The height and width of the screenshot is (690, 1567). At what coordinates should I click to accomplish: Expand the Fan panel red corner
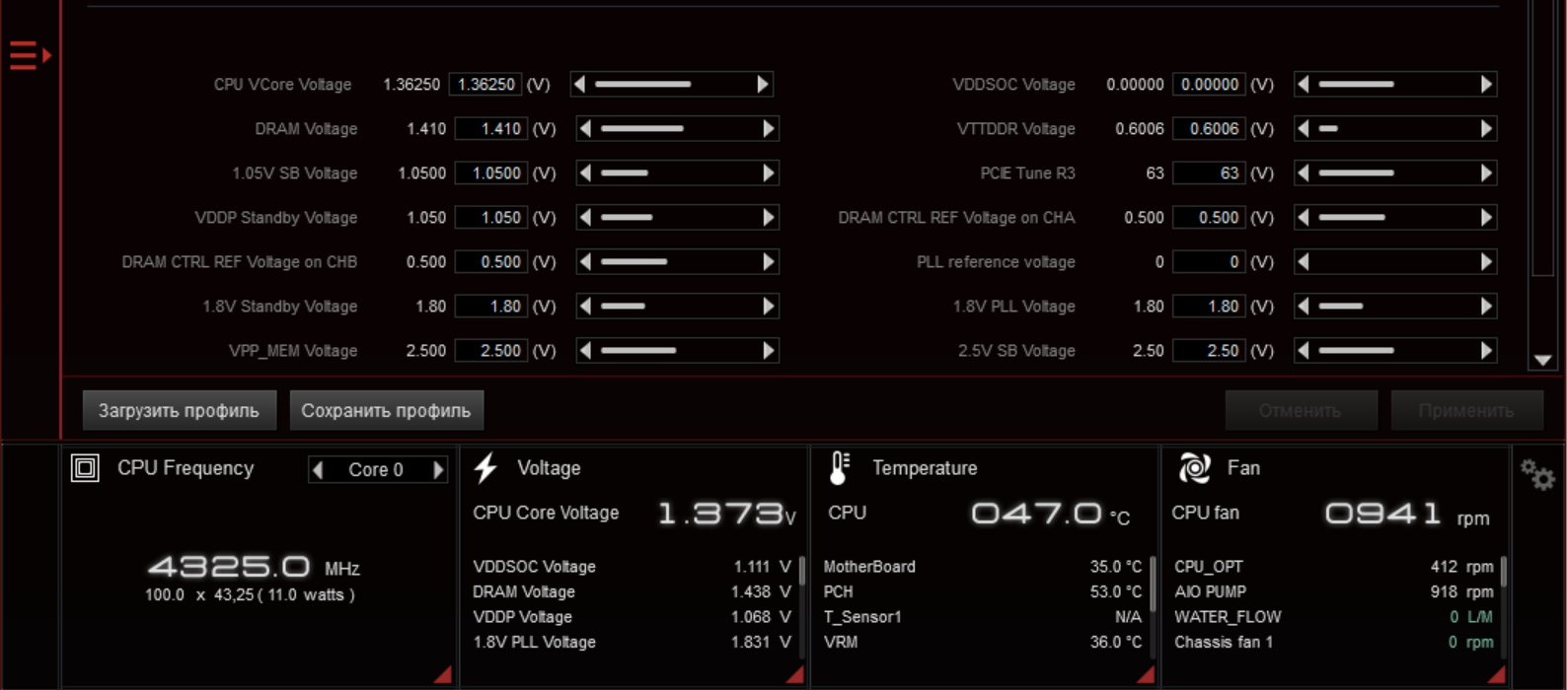(1496, 674)
